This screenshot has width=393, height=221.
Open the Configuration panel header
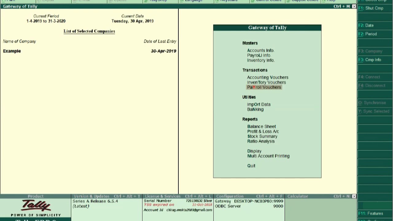[x=249, y=196]
